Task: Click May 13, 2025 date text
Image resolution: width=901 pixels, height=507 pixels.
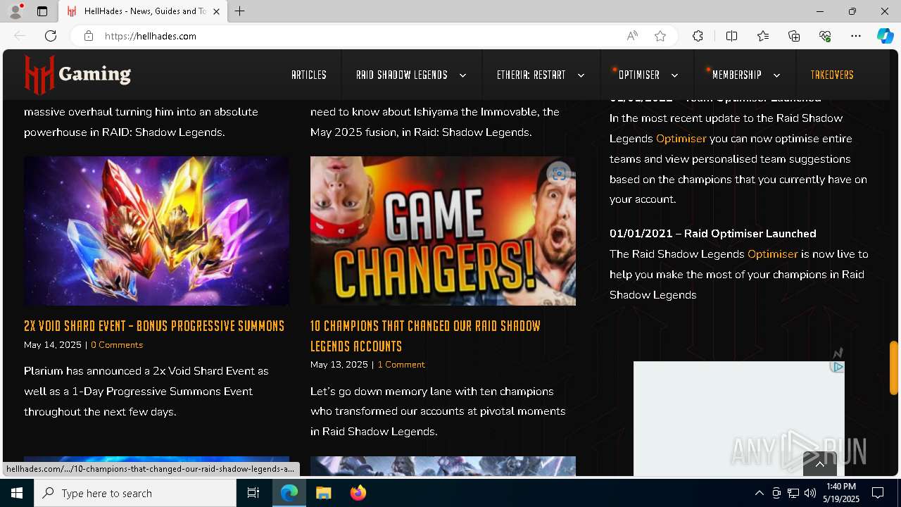Action: coord(339,365)
